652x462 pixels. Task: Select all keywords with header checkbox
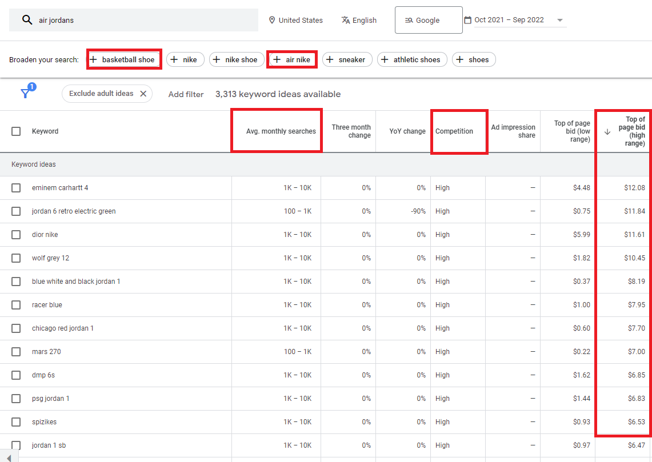click(16, 131)
